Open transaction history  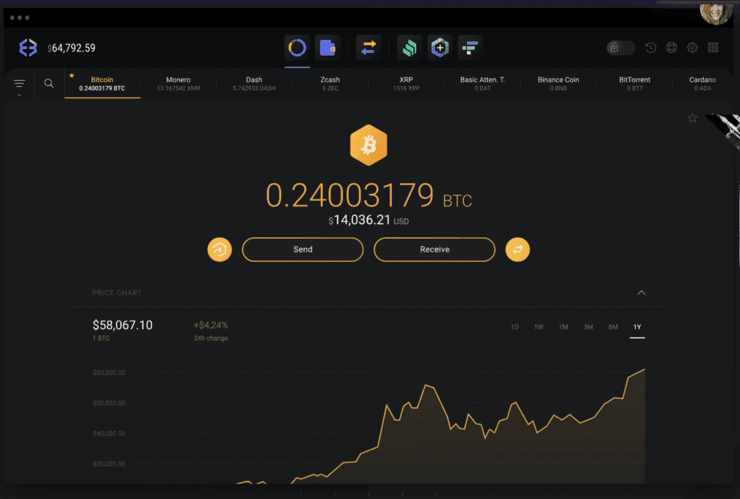(650, 47)
